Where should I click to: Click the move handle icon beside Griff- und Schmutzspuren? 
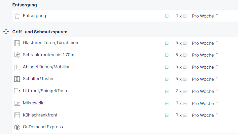pyautogui.click(x=6, y=32)
